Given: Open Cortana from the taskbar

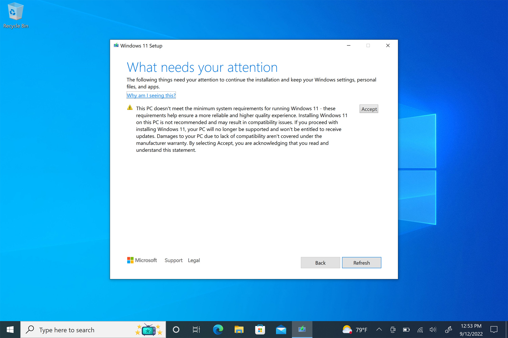Looking at the screenshot, I should point(176,330).
